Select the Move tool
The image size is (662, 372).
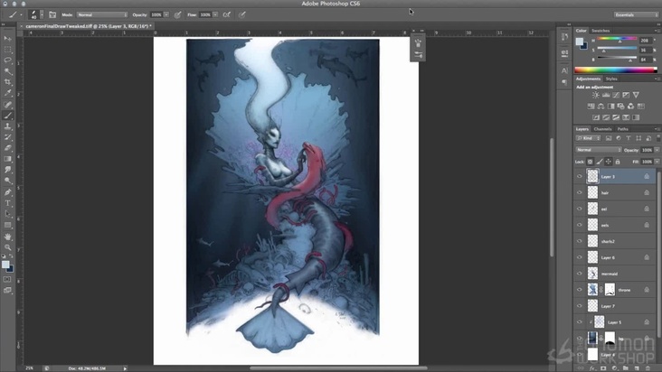click(x=8, y=39)
